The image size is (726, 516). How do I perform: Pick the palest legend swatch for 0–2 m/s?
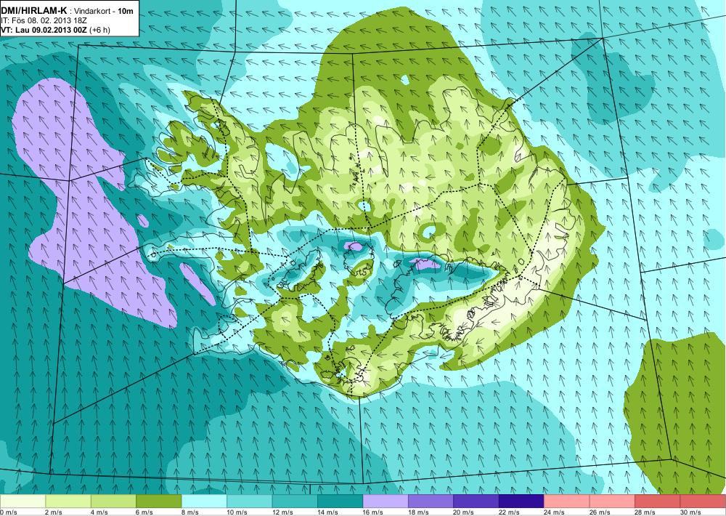coord(23,501)
